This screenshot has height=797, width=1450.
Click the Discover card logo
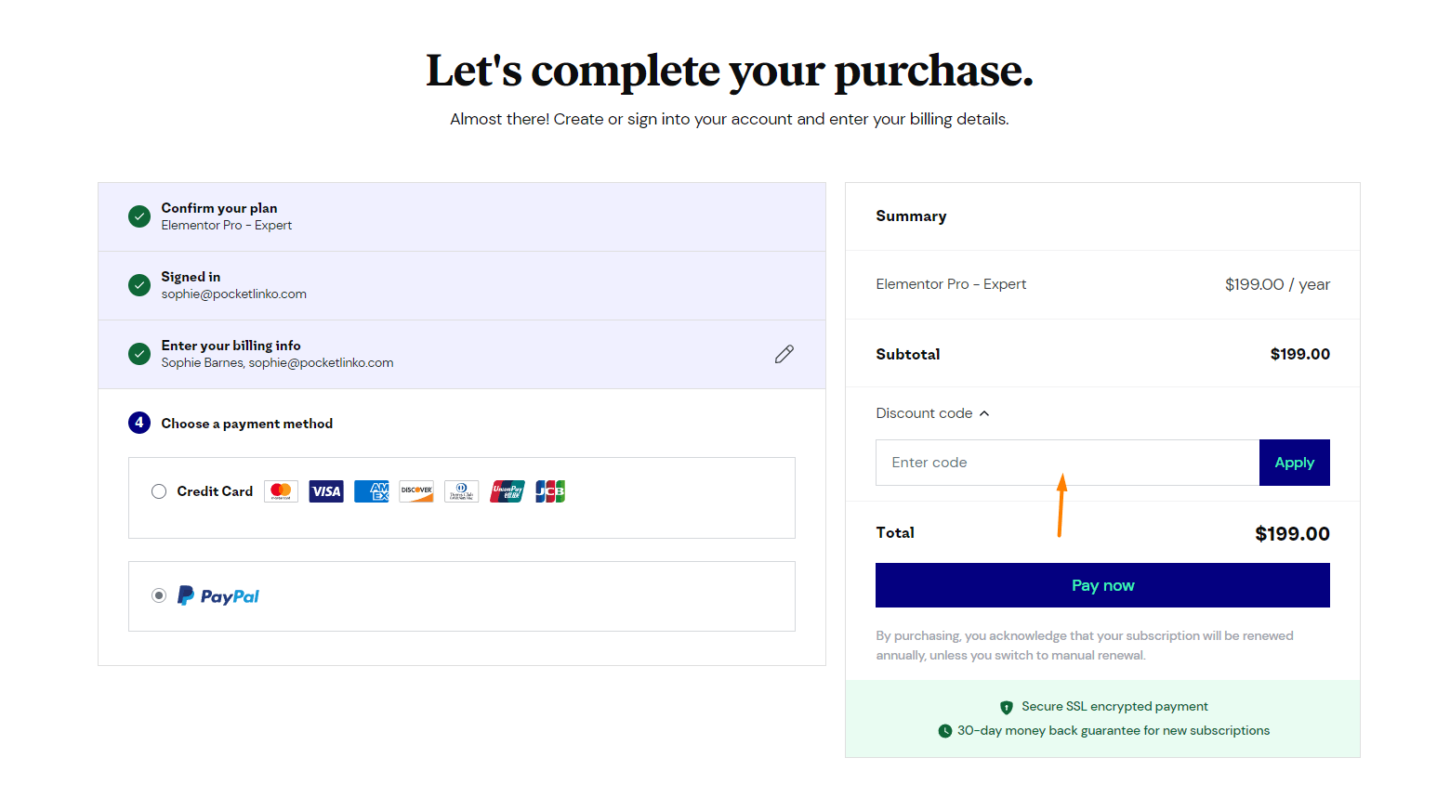(x=416, y=491)
